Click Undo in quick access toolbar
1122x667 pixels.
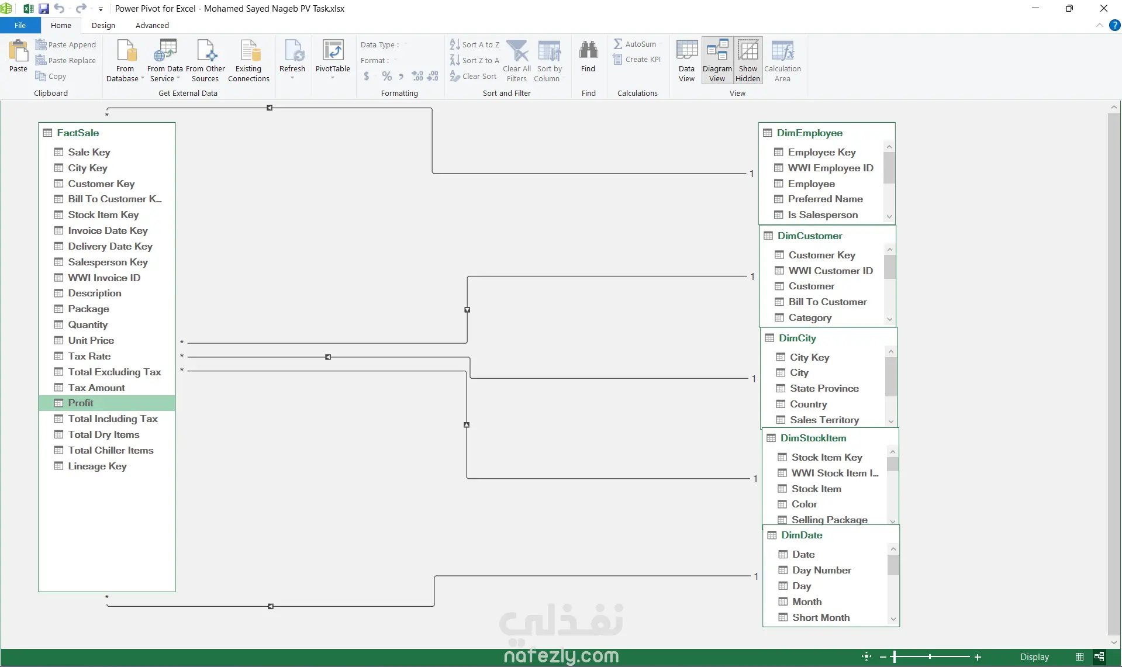click(x=59, y=8)
